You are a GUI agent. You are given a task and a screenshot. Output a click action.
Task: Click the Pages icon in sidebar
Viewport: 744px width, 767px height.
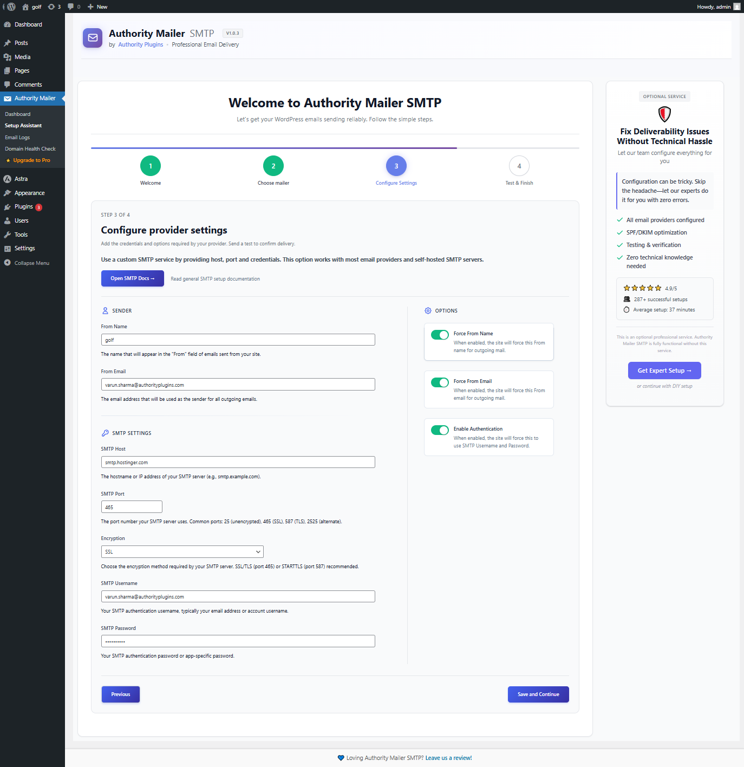(x=8, y=70)
